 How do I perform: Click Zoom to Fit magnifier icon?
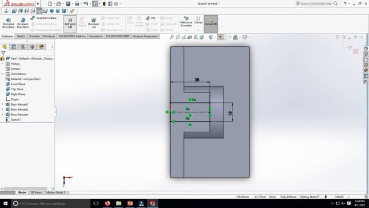pos(172,37)
